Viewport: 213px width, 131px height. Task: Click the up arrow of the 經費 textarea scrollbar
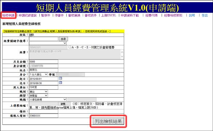(x=122, y=52)
